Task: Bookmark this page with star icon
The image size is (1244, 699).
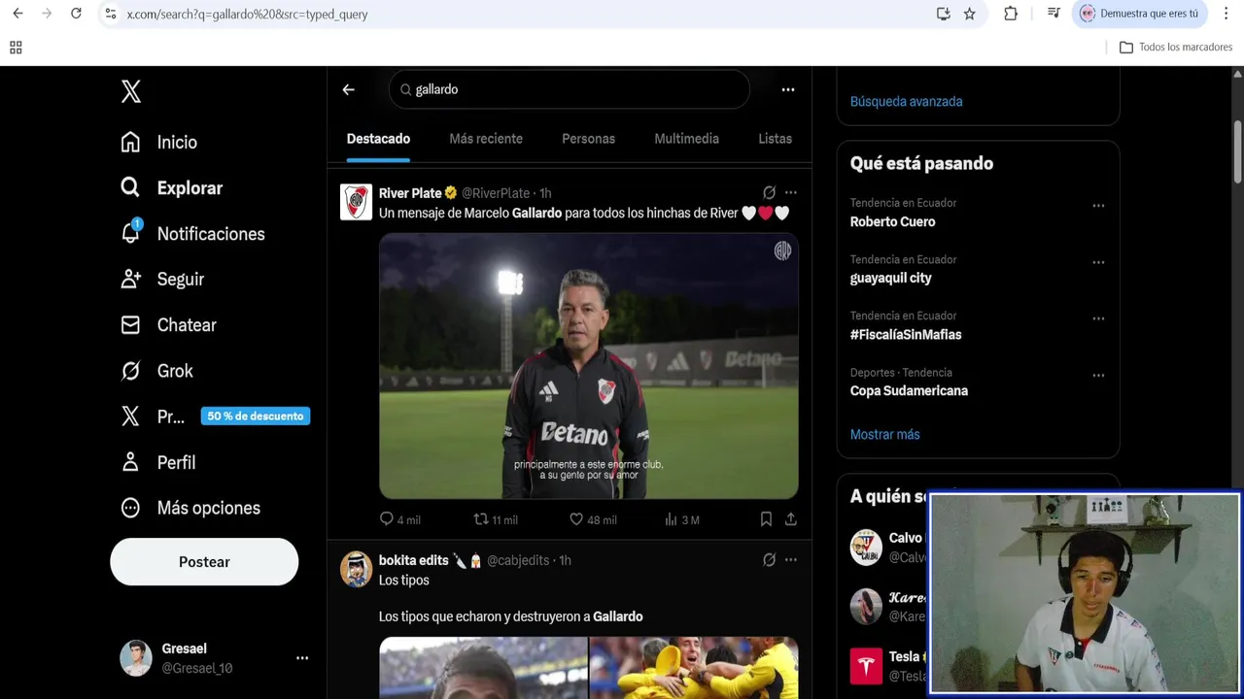Action: pos(969,14)
